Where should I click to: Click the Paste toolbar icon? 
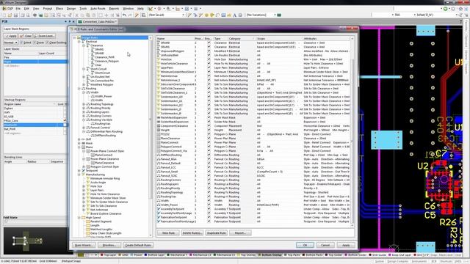[88, 15]
